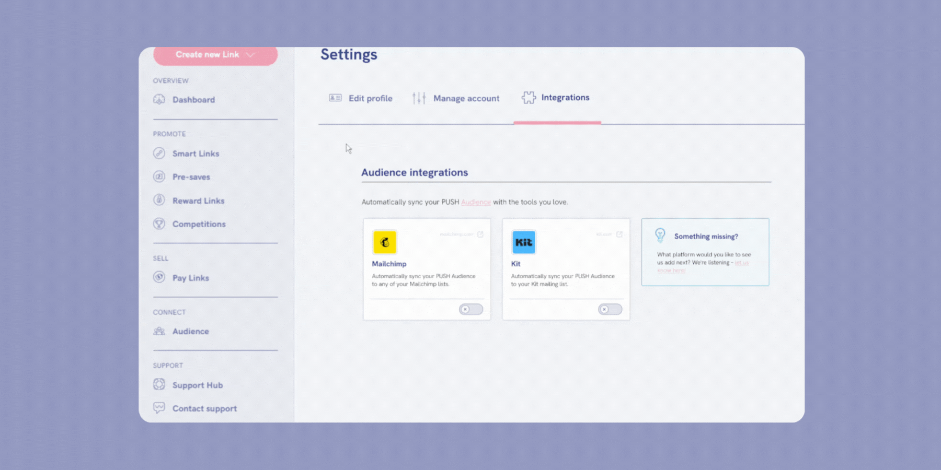Click the Mailchimp card title
This screenshot has width=941, height=470.
[389, 264]
